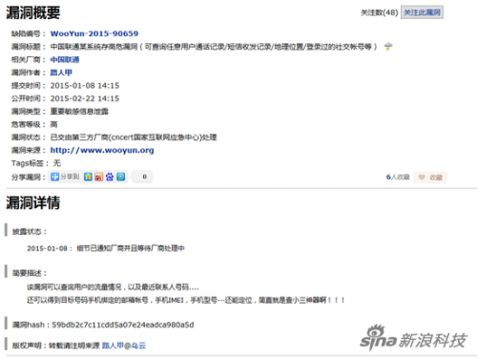Viewport: 477px width, 359px height.
Task: Click the 关注此漏洞 follow button
Action: pyautogui.click(x=422, y=12)
